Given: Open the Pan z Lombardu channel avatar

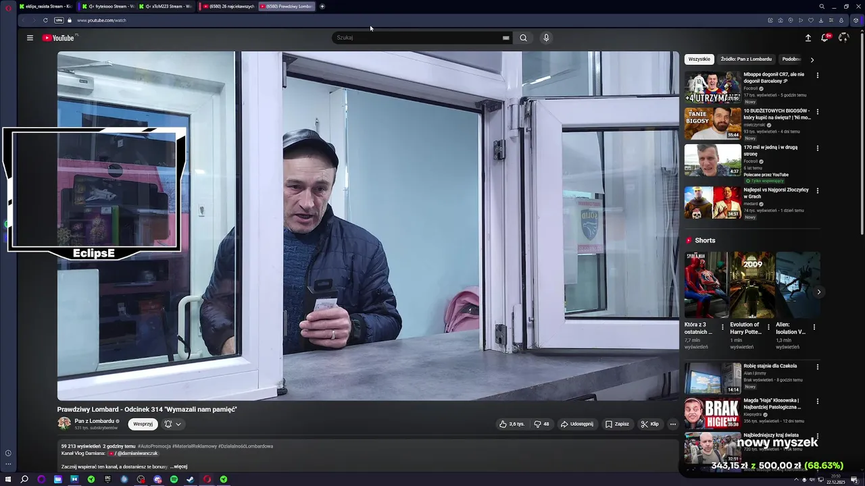Looking at the screenshot, I should coord(64,423).
